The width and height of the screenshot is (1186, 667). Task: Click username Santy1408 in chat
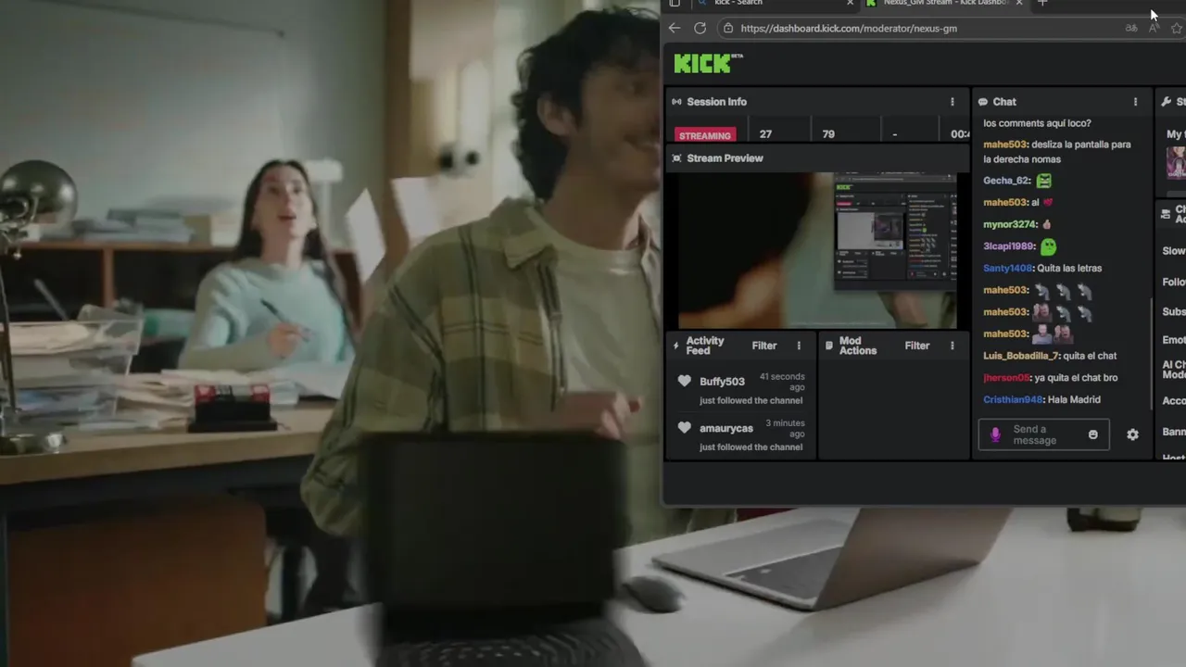pyautogui.click(x=1008, y=268)
